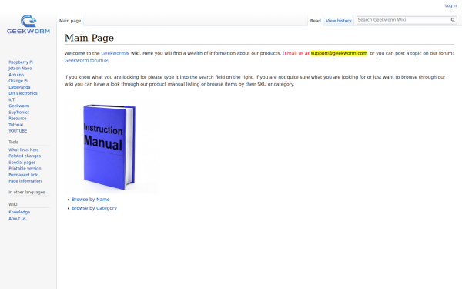Image resolution: width=462 pixels, height=289 pixels.
Task: Click the Geekworm logo
Action: coord(28,24)
